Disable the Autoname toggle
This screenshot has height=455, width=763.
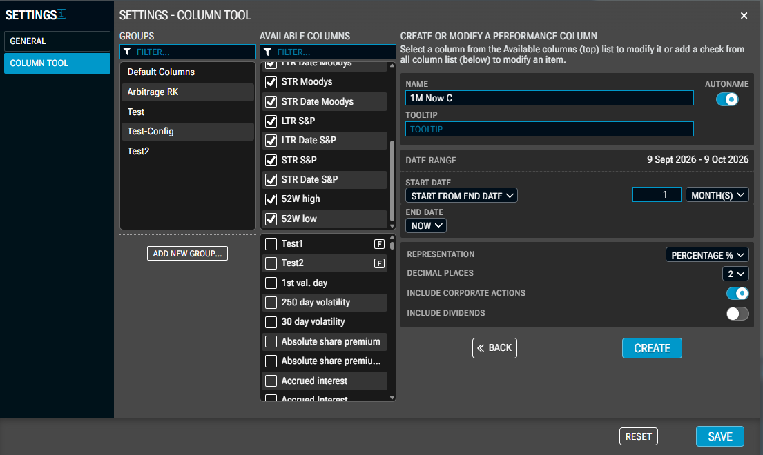[x=727, y=99]
